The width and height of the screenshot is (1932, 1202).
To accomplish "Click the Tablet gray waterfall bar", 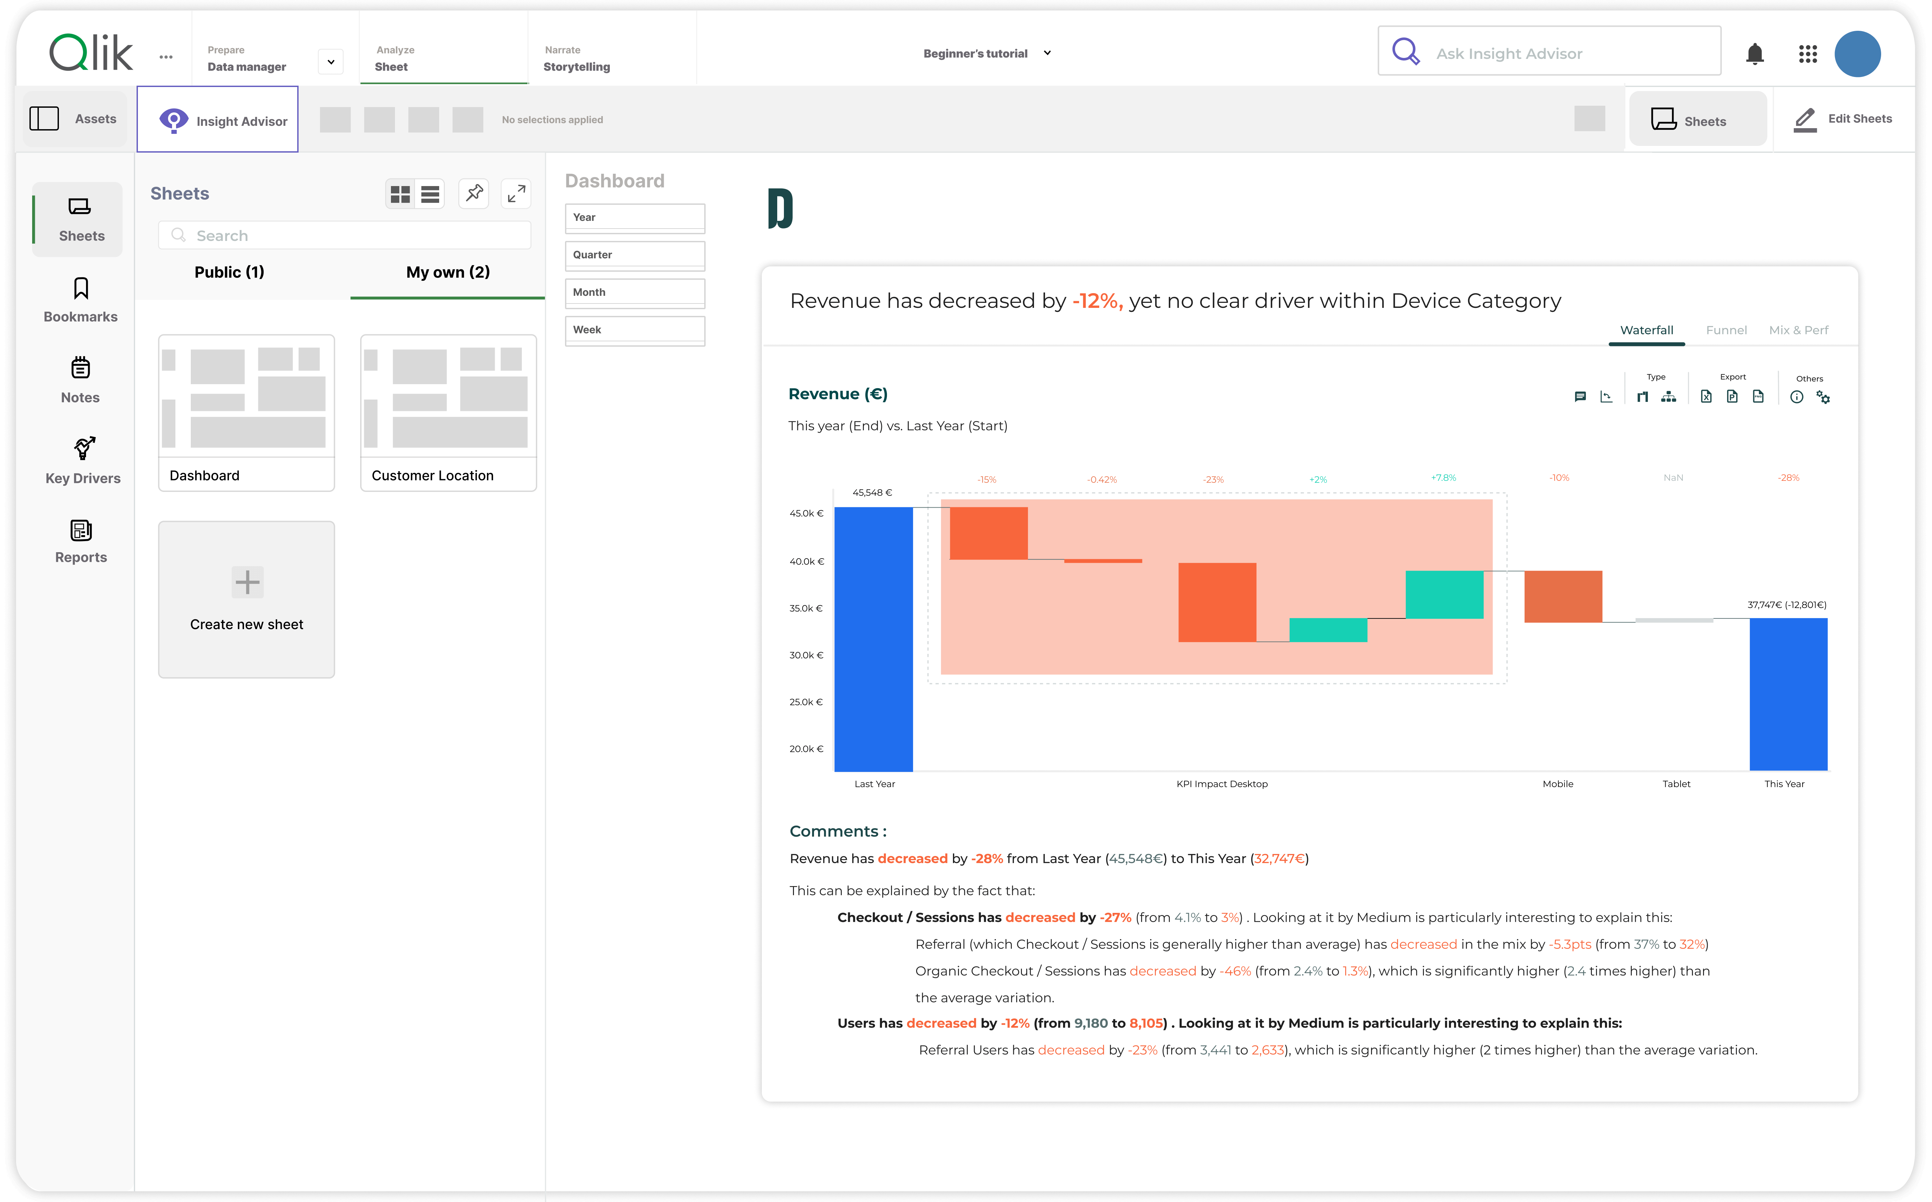I will click(x=1674, y=620).
